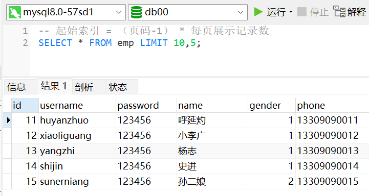Click the phone column header
369x196 pixels.
[332, 105]
